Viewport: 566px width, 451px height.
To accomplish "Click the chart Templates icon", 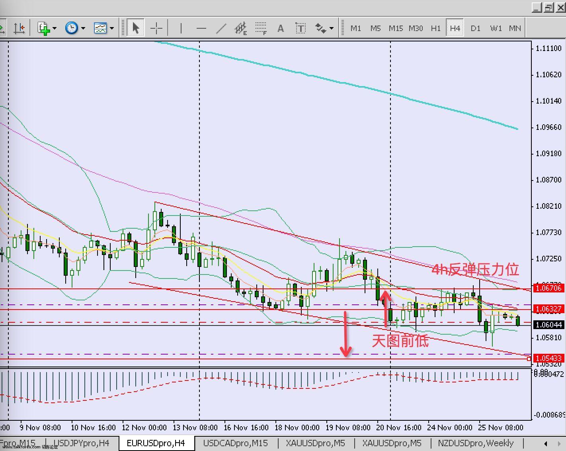I will pos(100,28).
